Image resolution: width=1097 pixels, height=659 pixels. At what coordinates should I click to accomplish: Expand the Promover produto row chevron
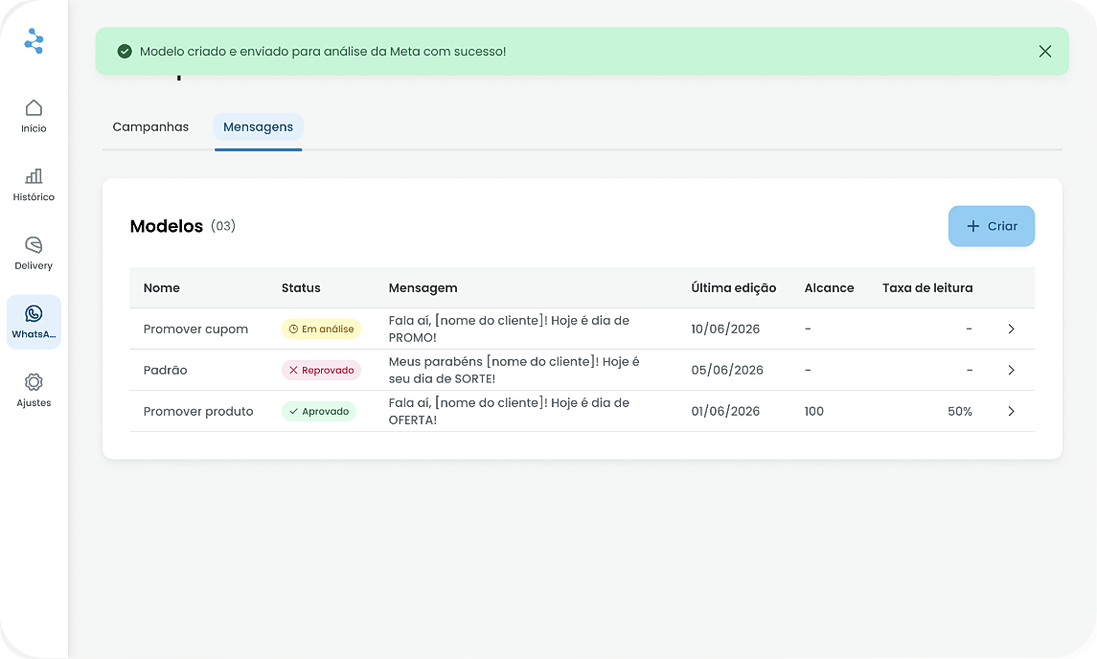coord(1011,411)
